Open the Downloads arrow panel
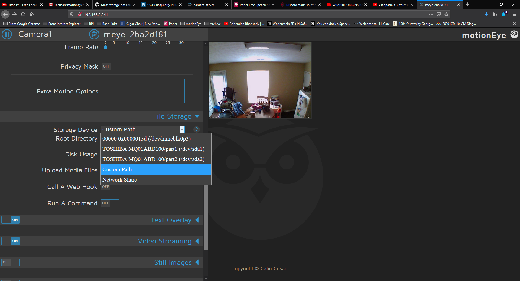This screenshot has width=520, height=281. [x=486, y=14]
